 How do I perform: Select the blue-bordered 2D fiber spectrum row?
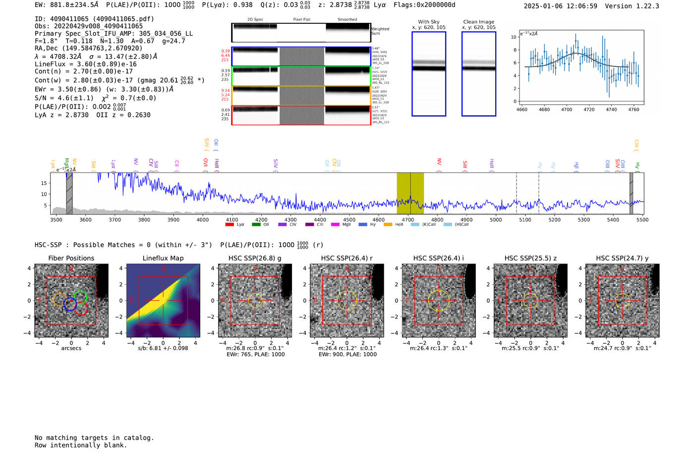[x=301, y=56]
